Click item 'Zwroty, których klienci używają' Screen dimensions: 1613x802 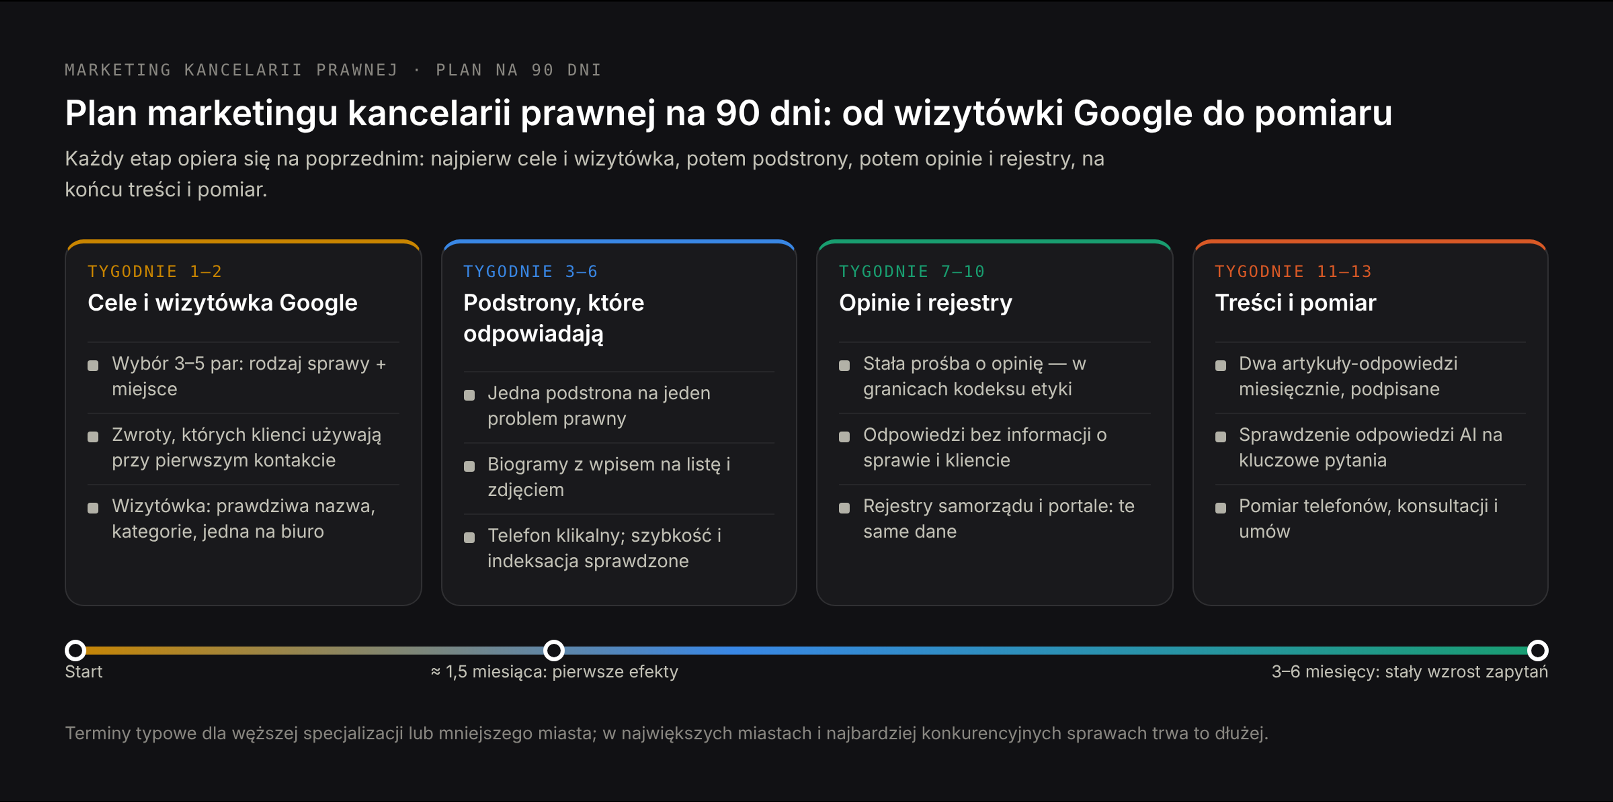coord(247,447)
